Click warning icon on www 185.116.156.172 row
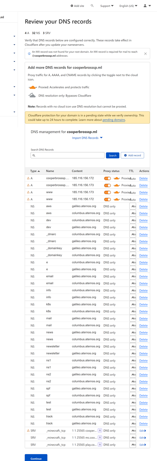The height and width of the screenshot is (461, 157). pyautogui.click(x=28, y=199)
